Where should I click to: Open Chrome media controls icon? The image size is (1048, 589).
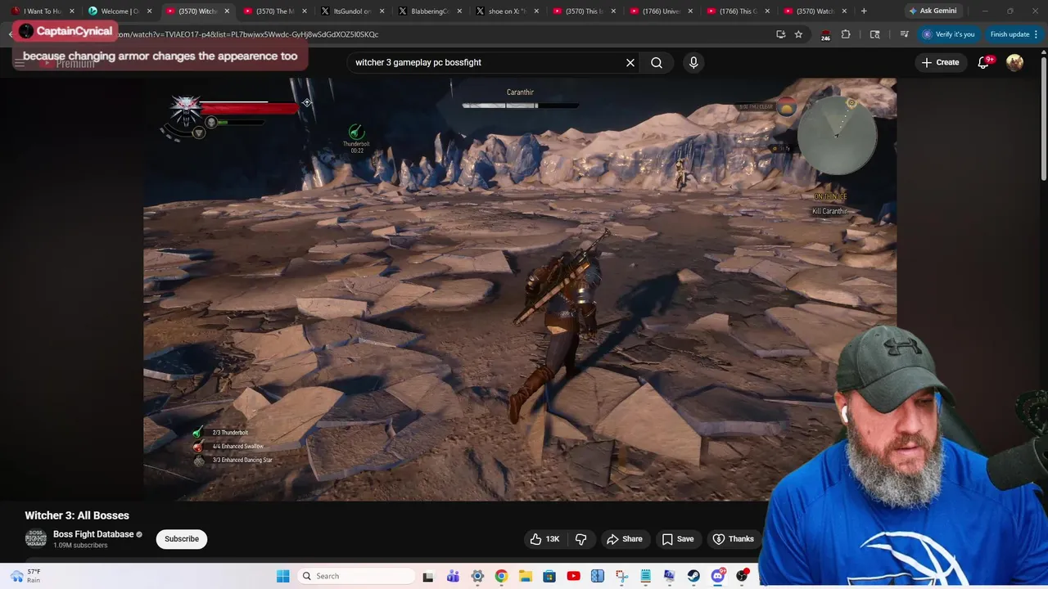pyautogui.click(x=904, y=34)
